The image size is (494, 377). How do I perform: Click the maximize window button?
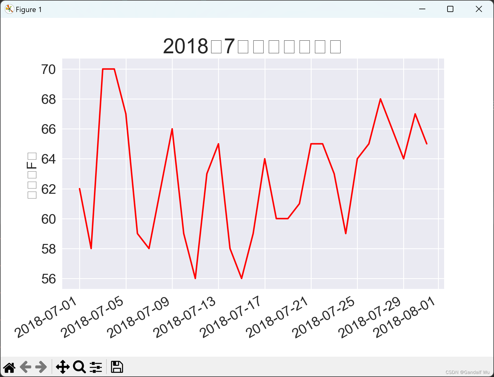pyautogui.click(x=450, y=9)
